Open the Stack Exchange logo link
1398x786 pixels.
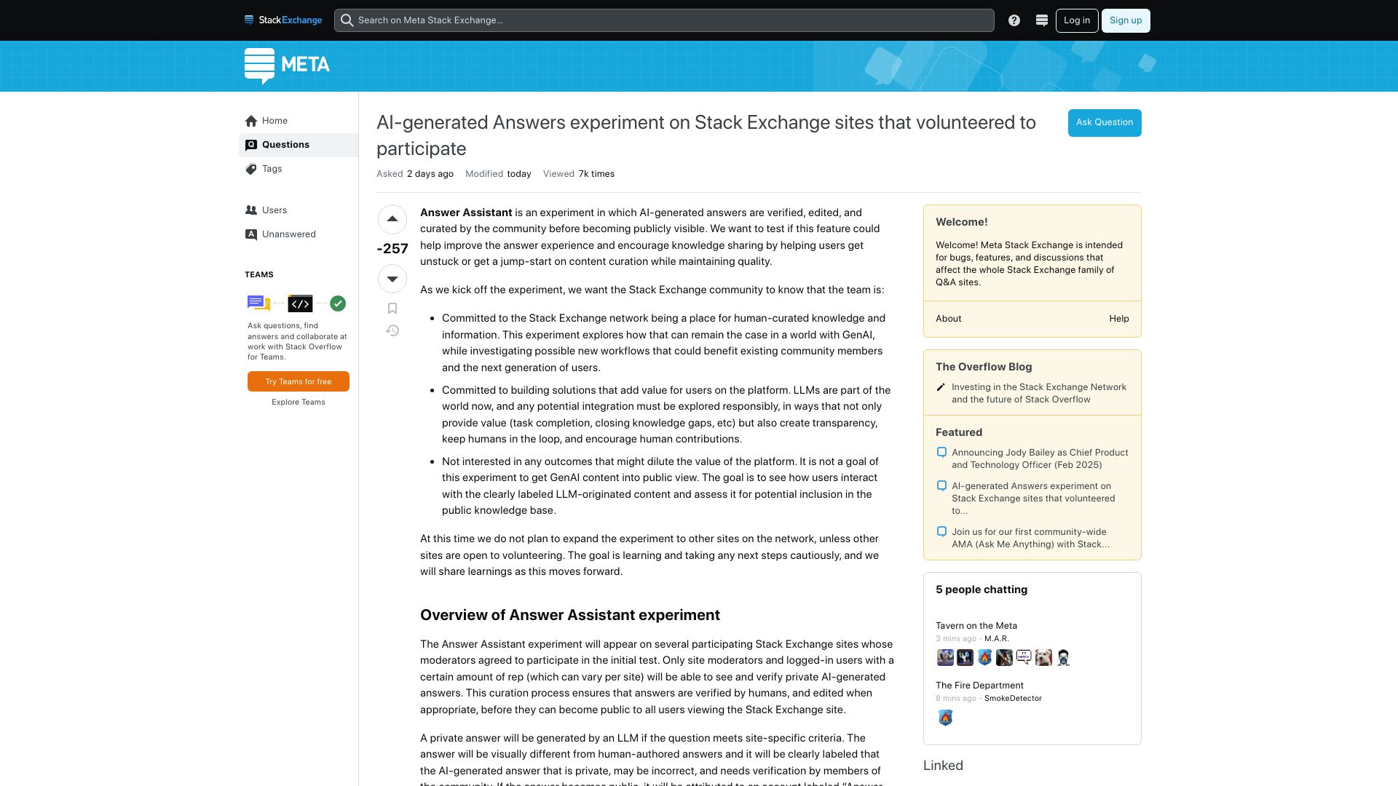point(283,20)
